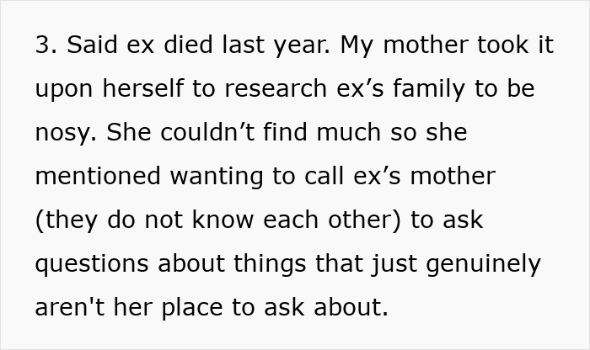Click "My mother took it" text

click(448, 45)
